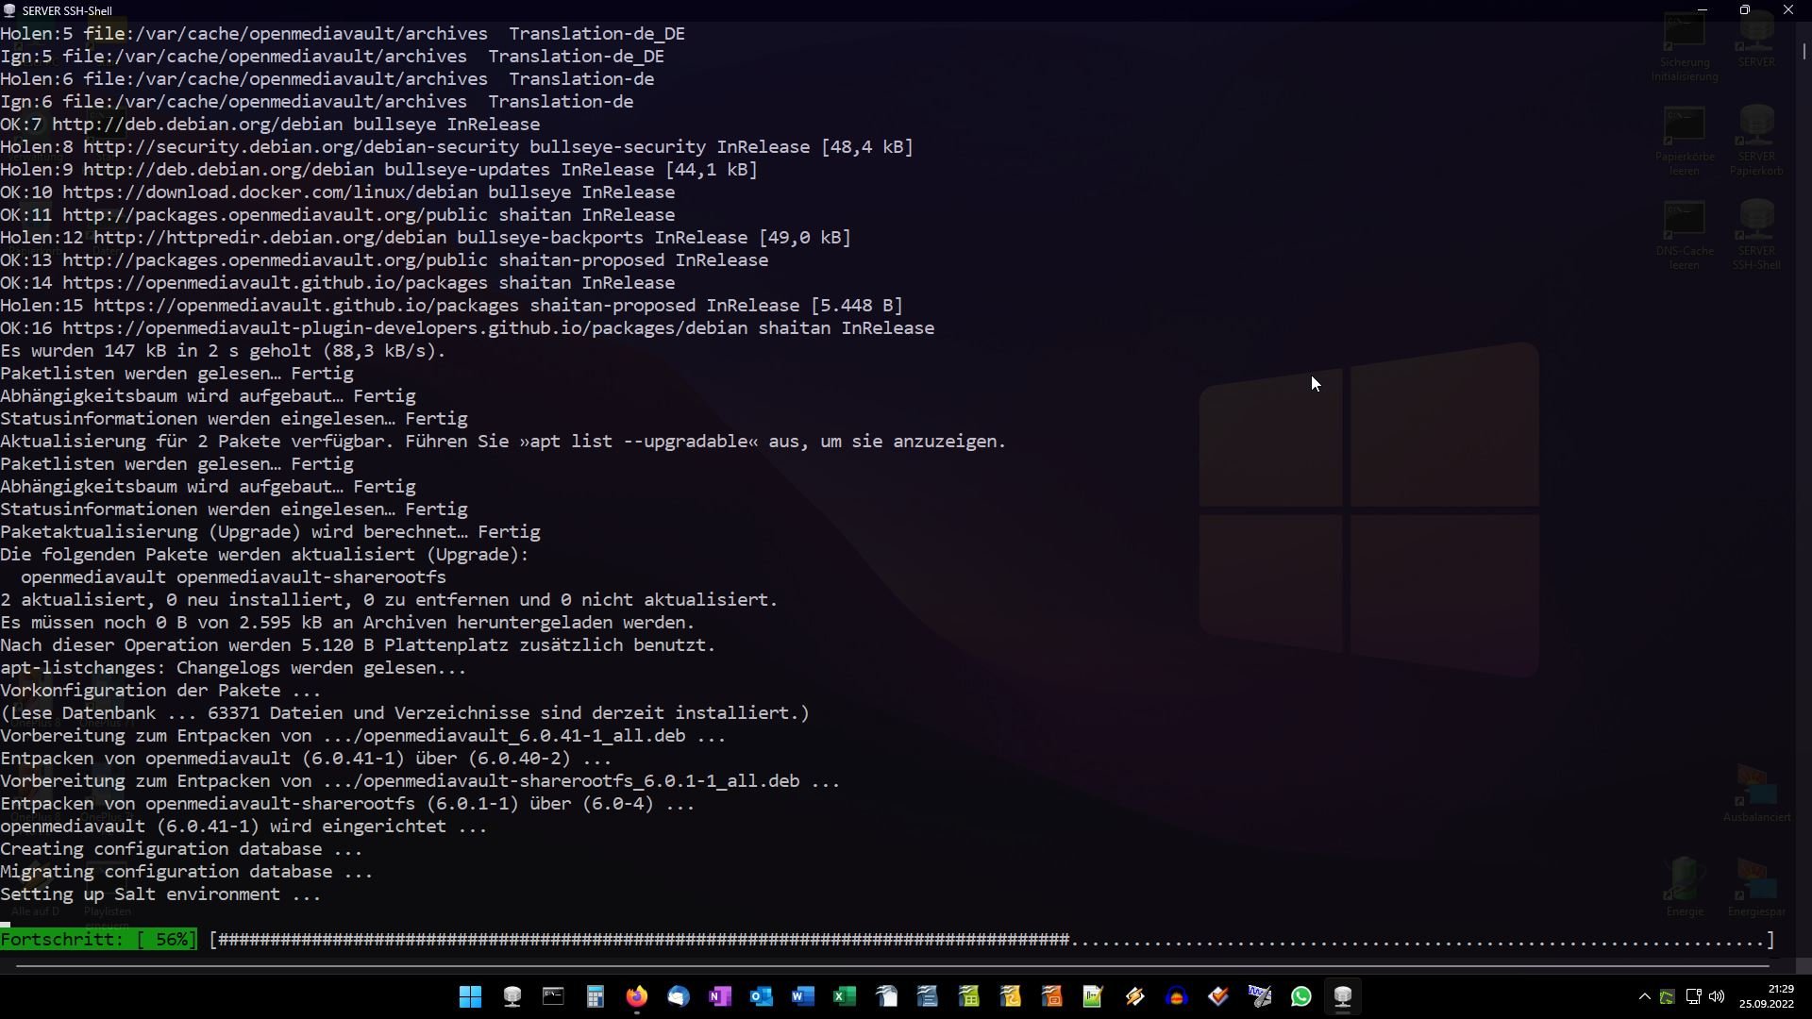Click the NVIDIA tray icon
This screenshot has height=1019, width=1812.
point(1668,997)
